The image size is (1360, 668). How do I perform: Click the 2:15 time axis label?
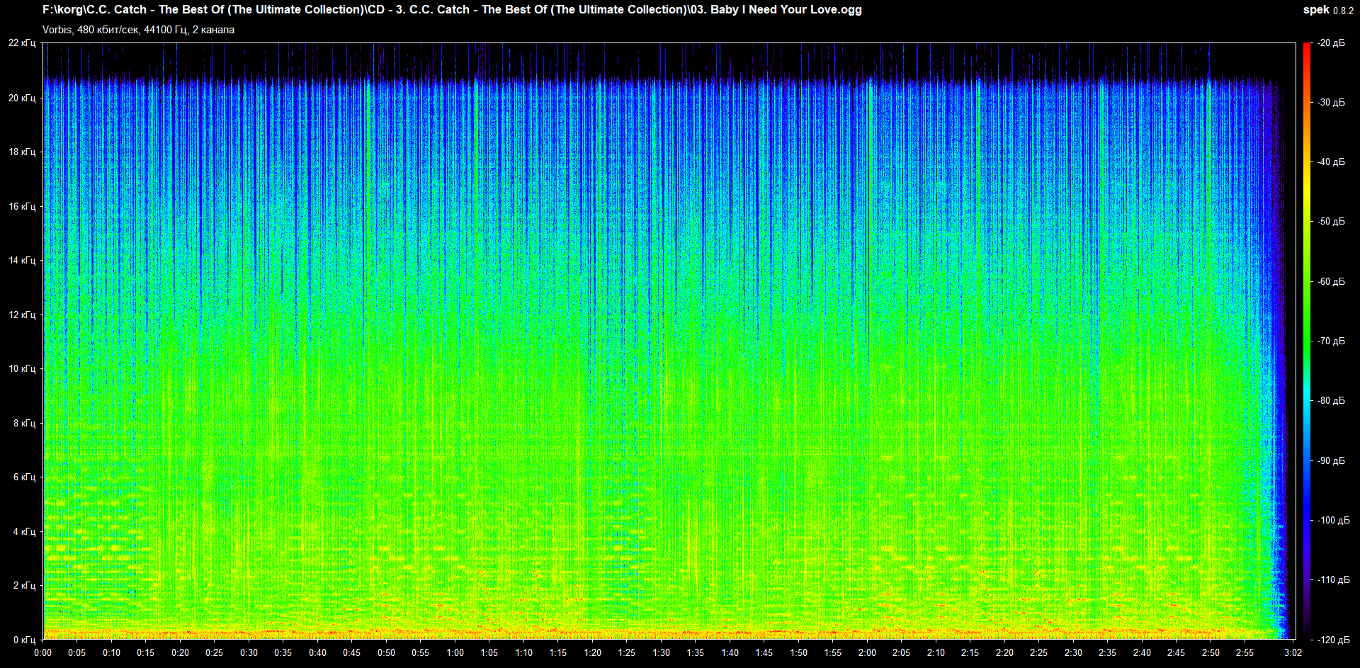coord(970,653)
